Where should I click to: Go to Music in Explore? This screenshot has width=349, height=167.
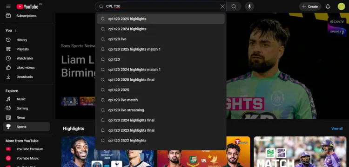(26, 99)
